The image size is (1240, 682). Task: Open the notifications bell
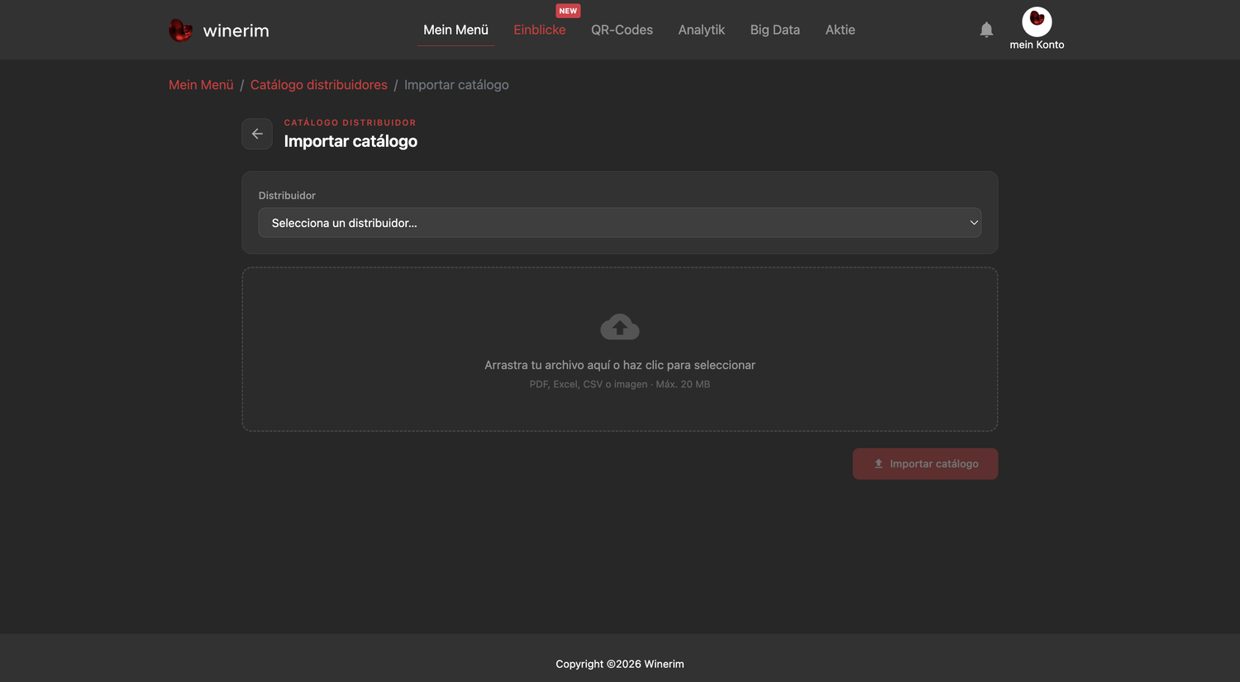[x=986, y=30]
